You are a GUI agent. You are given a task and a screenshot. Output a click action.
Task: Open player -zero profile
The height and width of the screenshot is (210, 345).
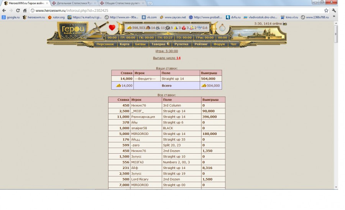coord(135,145)
